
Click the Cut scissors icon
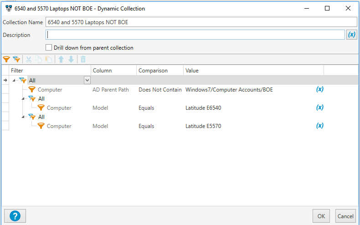29,59
